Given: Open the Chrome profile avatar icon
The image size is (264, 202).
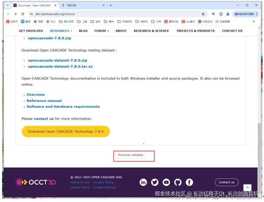Looking at the screenshot, I should pos(228,14).
